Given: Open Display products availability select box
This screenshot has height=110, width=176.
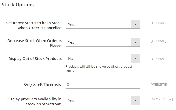Looking at the screenshot, I should coord(98,101).
